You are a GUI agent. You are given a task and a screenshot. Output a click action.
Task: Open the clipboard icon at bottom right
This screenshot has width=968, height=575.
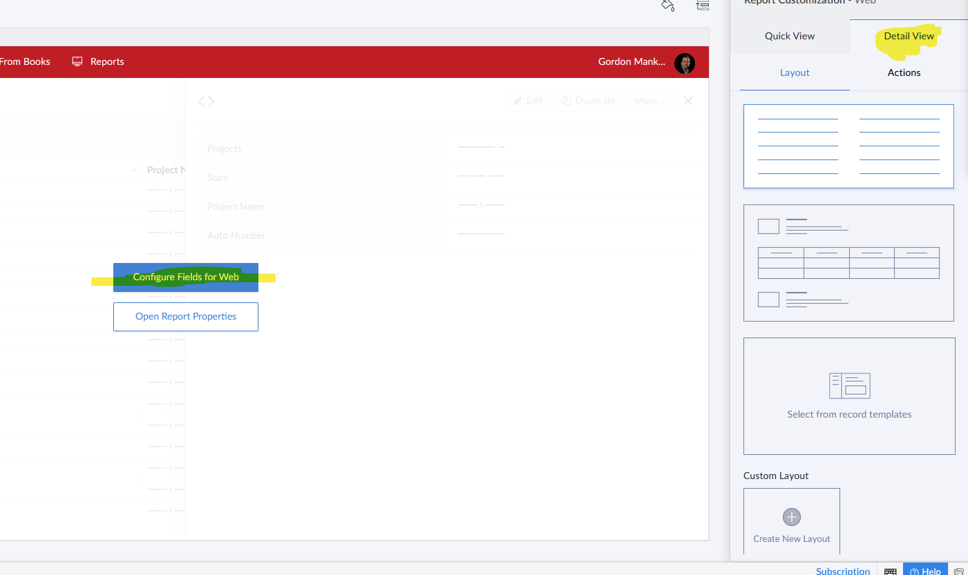point(959,571)
